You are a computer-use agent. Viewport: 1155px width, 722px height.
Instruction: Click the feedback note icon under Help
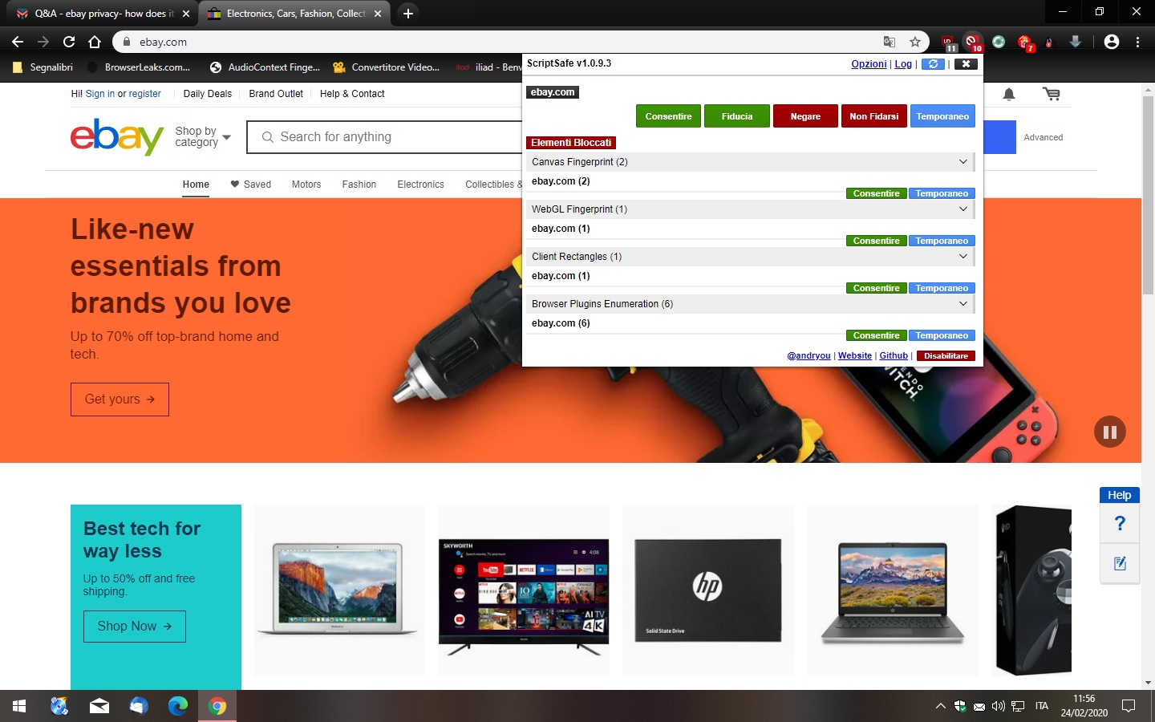click(x=1120, y=563)
